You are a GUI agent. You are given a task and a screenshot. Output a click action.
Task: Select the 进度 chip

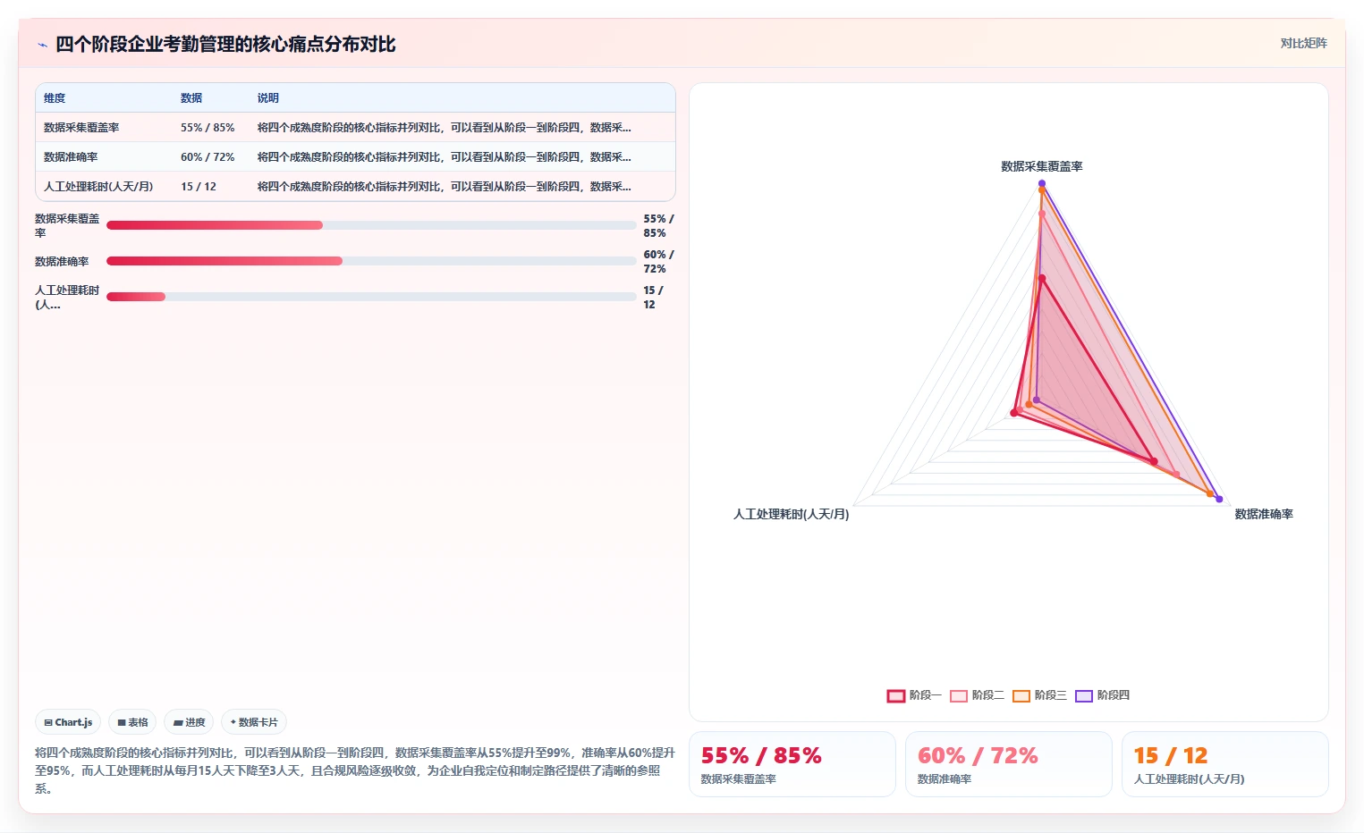point(189,722)
